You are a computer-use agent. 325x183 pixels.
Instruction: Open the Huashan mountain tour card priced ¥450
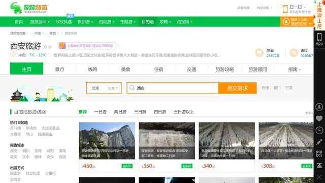click(107, 147)
